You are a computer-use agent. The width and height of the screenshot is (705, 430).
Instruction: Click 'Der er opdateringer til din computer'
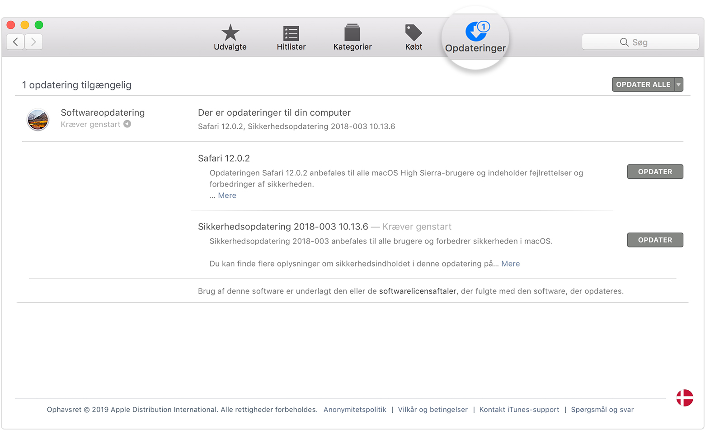point(274,112)
